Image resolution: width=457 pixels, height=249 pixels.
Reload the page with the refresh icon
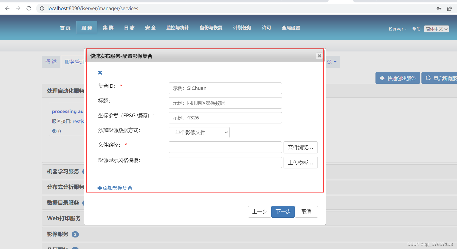pyautogui.click(x=29, y=8)
